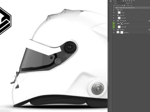This screenshot has width=150, height=112.
Task: Expand the Base helmet group arrow
Action: pyautogui.click(x=117, y=30)
